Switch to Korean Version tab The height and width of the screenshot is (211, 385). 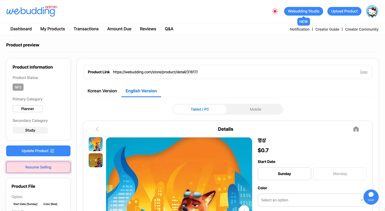pyautogui.click(x=102, y=91)
